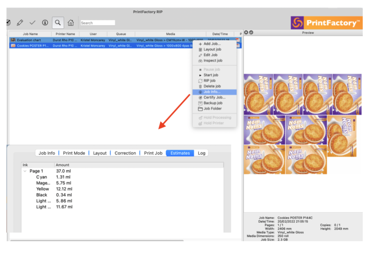Click the Printer Name column header
374x264 pixels.
tap(65, 34)
